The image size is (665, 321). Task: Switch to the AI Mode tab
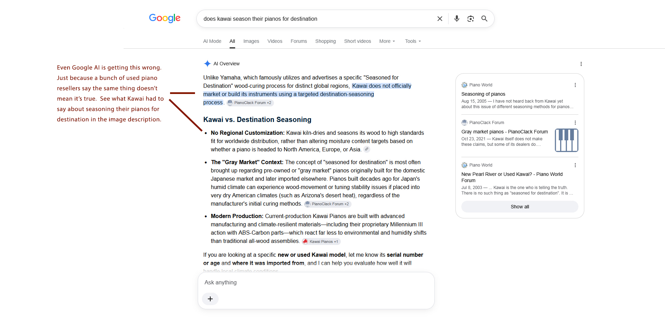click(x=212, y=41)
